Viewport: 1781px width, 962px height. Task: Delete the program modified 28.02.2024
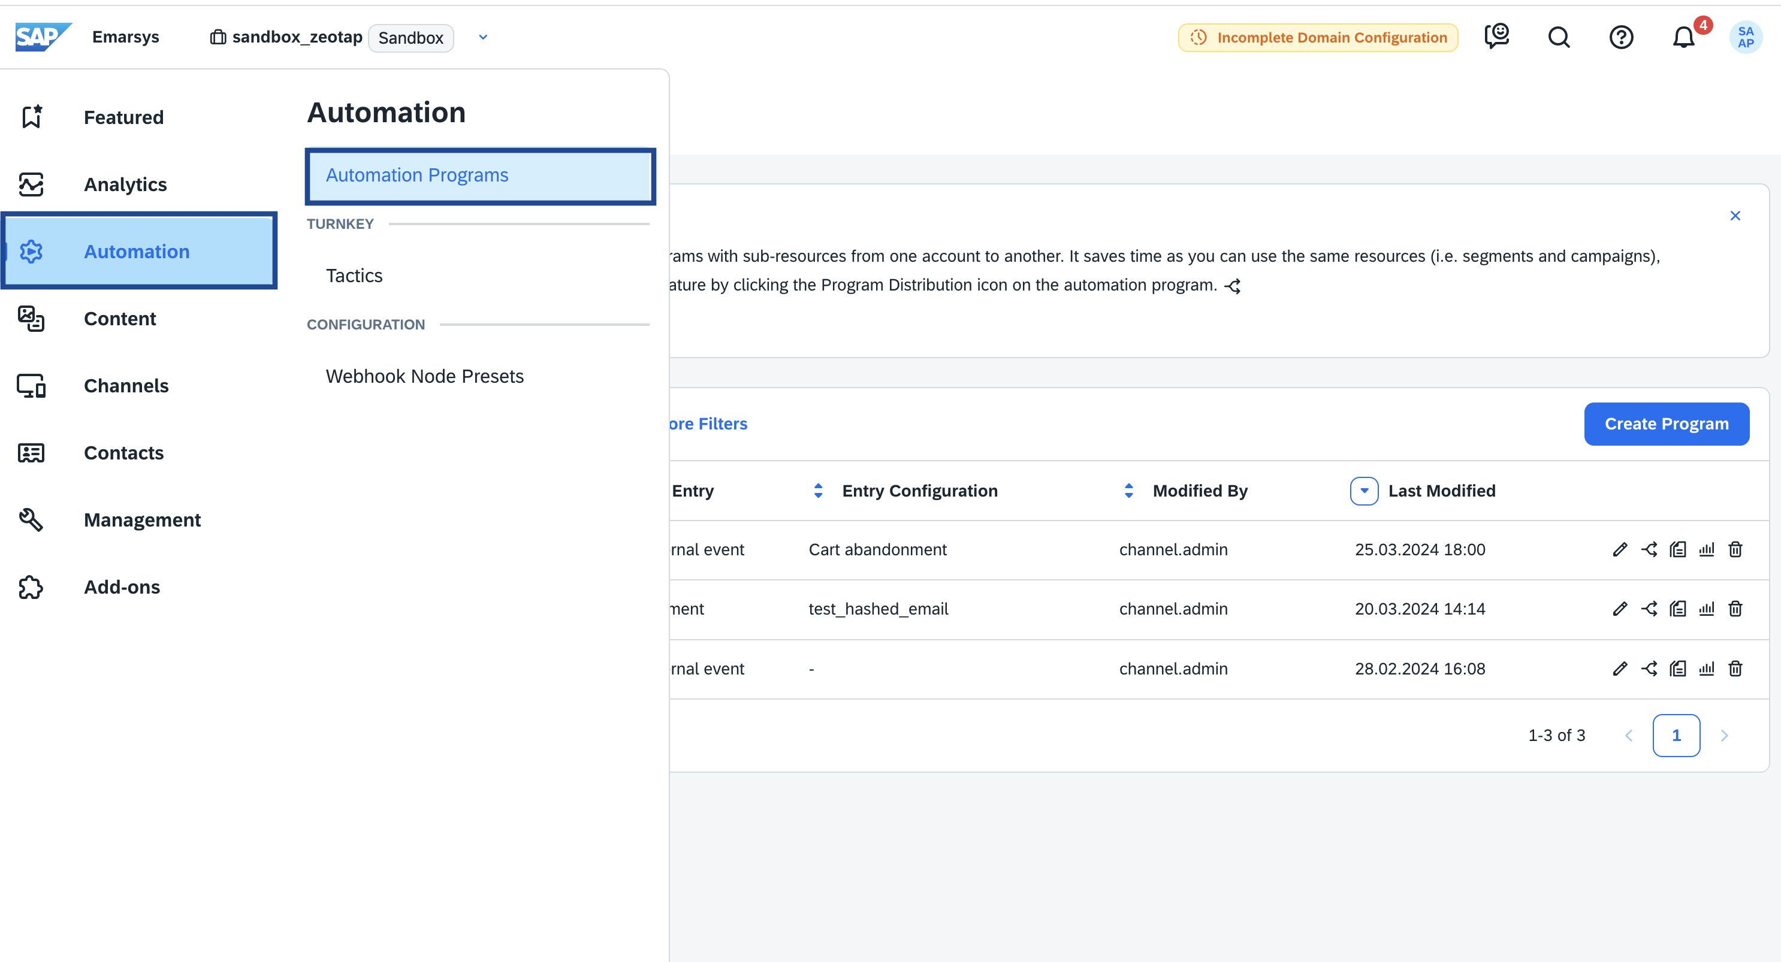pos(1735,668)
